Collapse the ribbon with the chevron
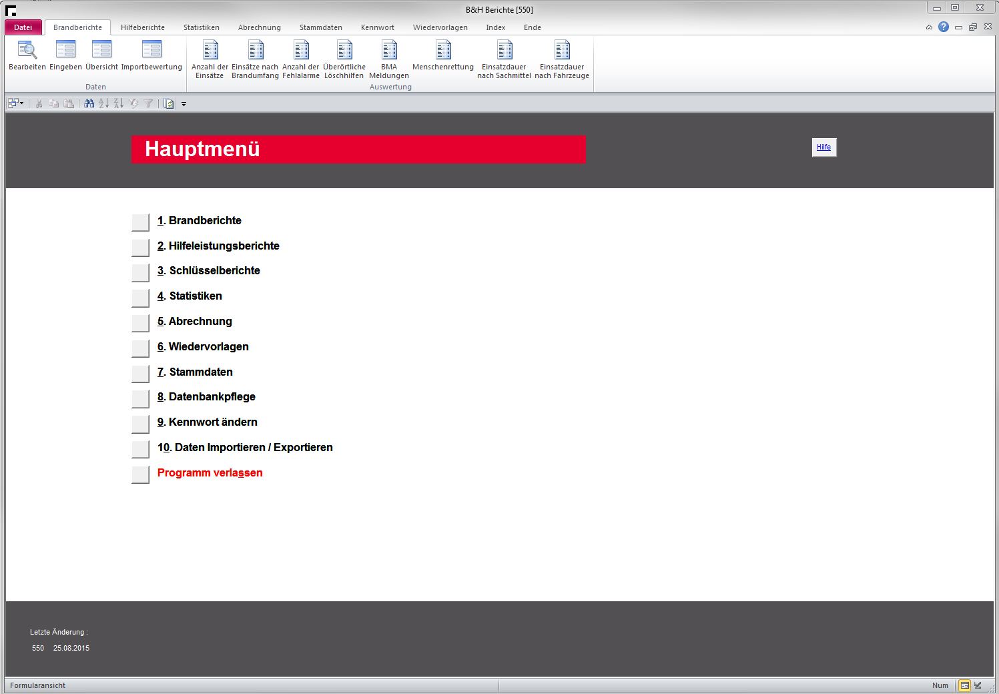 (929, 27)
